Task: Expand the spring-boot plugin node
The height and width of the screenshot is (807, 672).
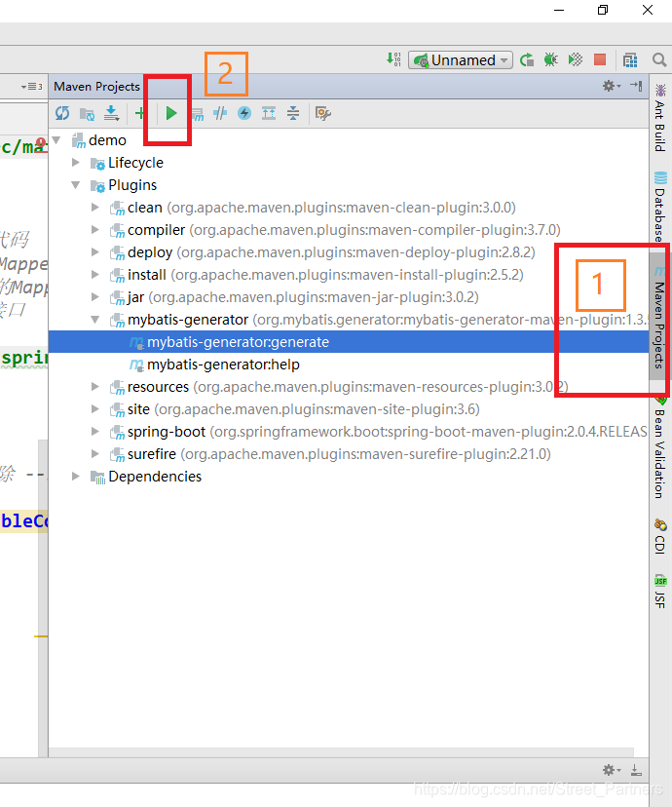Action: point(95,432)
